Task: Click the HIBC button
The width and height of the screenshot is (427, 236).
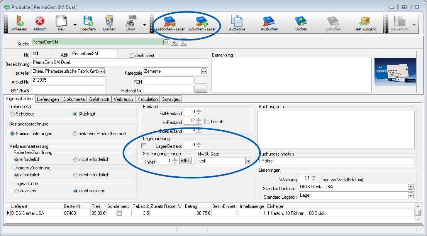Action: click(186, 161)
